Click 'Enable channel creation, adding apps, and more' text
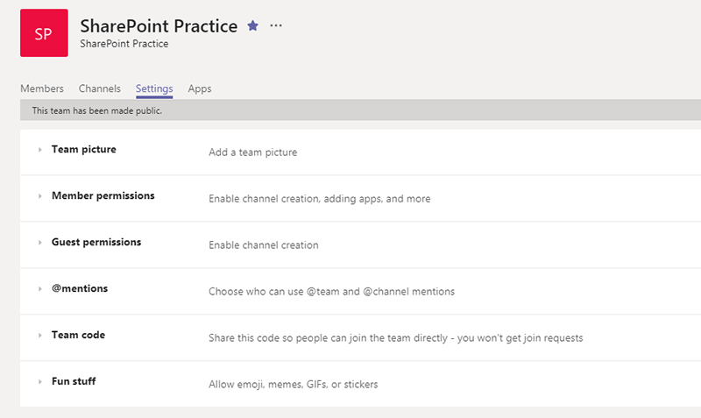Screen dimensions: 701x418 (319, 199)
